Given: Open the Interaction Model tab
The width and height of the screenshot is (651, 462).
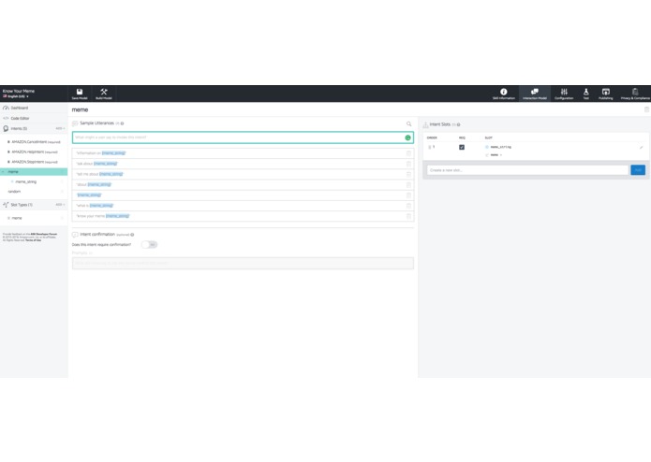Looking at the screenshot, I should pyautogui.click(x=534, y=94).
